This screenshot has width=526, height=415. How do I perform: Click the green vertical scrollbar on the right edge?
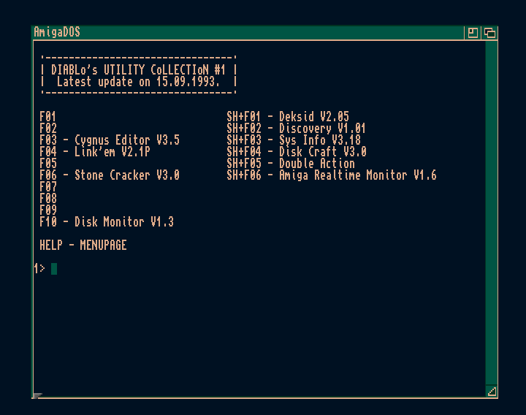click(492, 213)
